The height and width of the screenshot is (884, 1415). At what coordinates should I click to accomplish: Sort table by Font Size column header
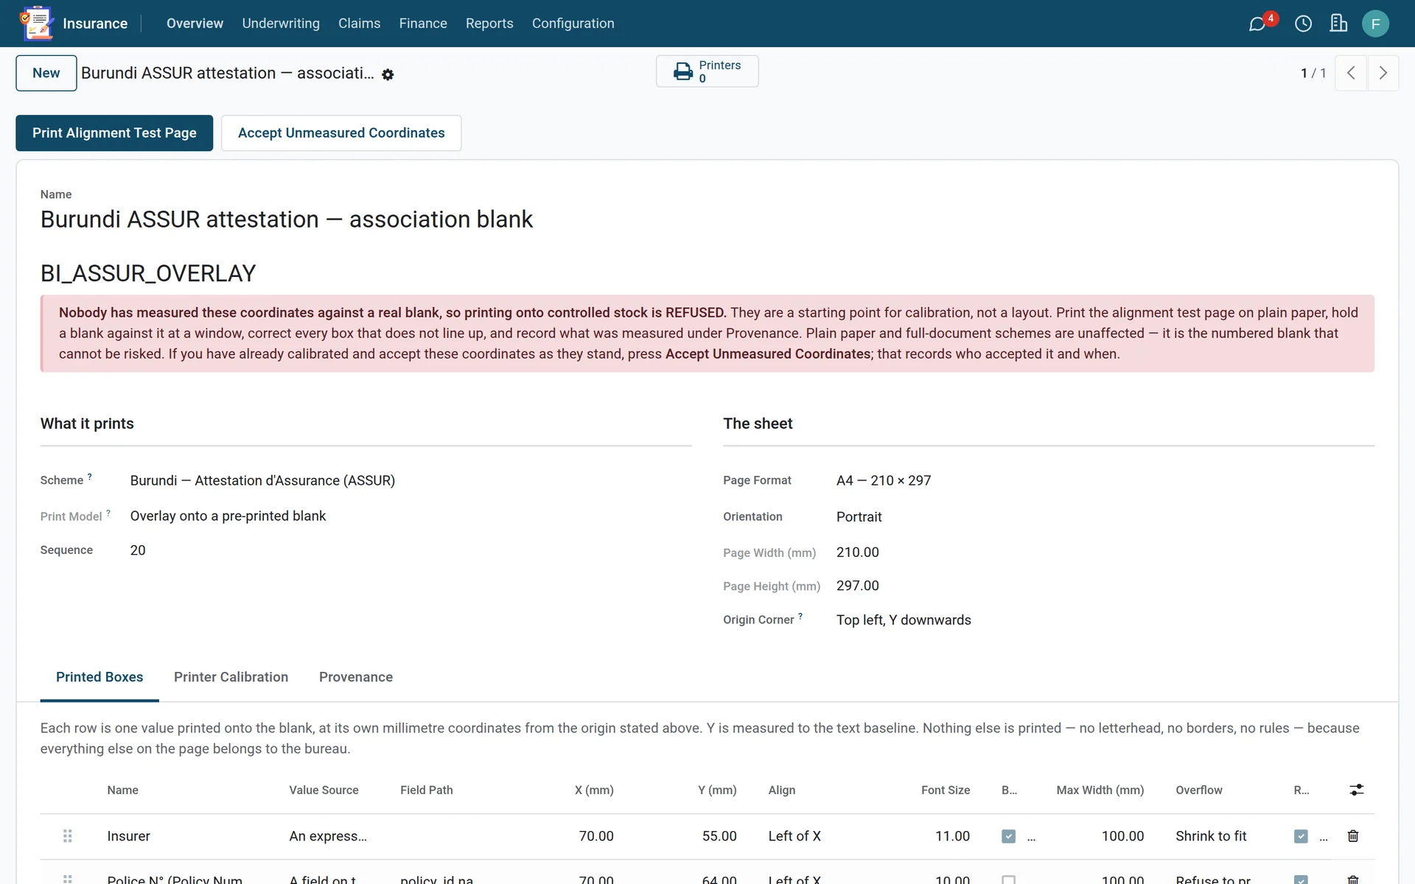(945, 790)
